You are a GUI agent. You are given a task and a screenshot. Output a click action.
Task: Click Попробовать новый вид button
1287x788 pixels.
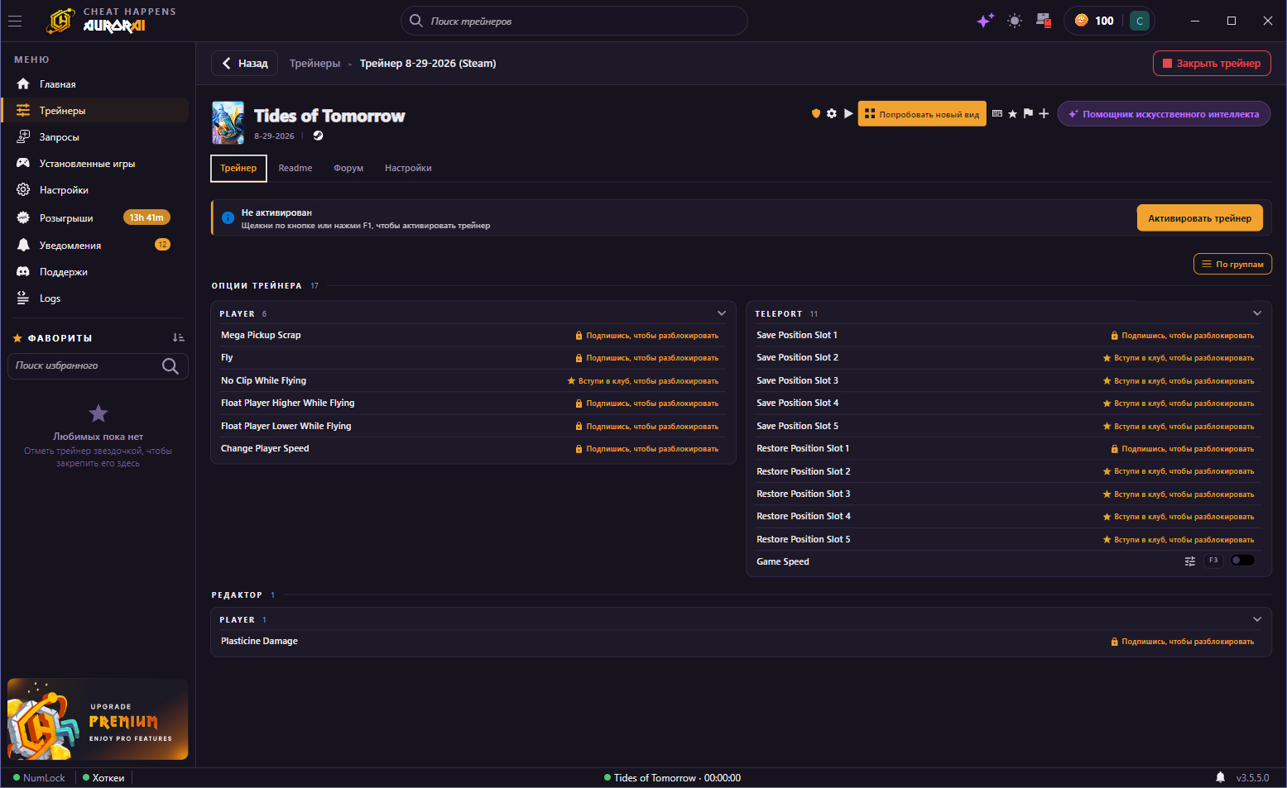coord(922,114)
